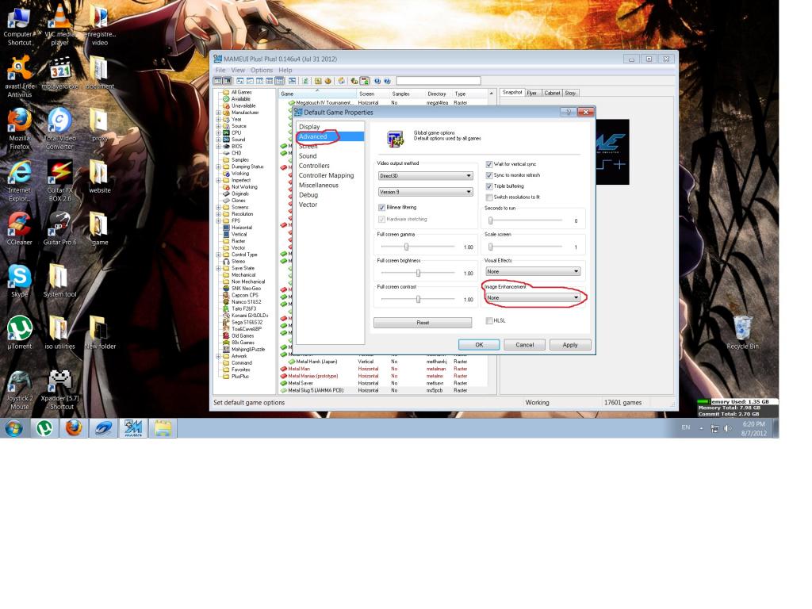812x609 pixels.
Task: Open the µTorrent desktop shortcut
Action: click(x=20, y=332)
